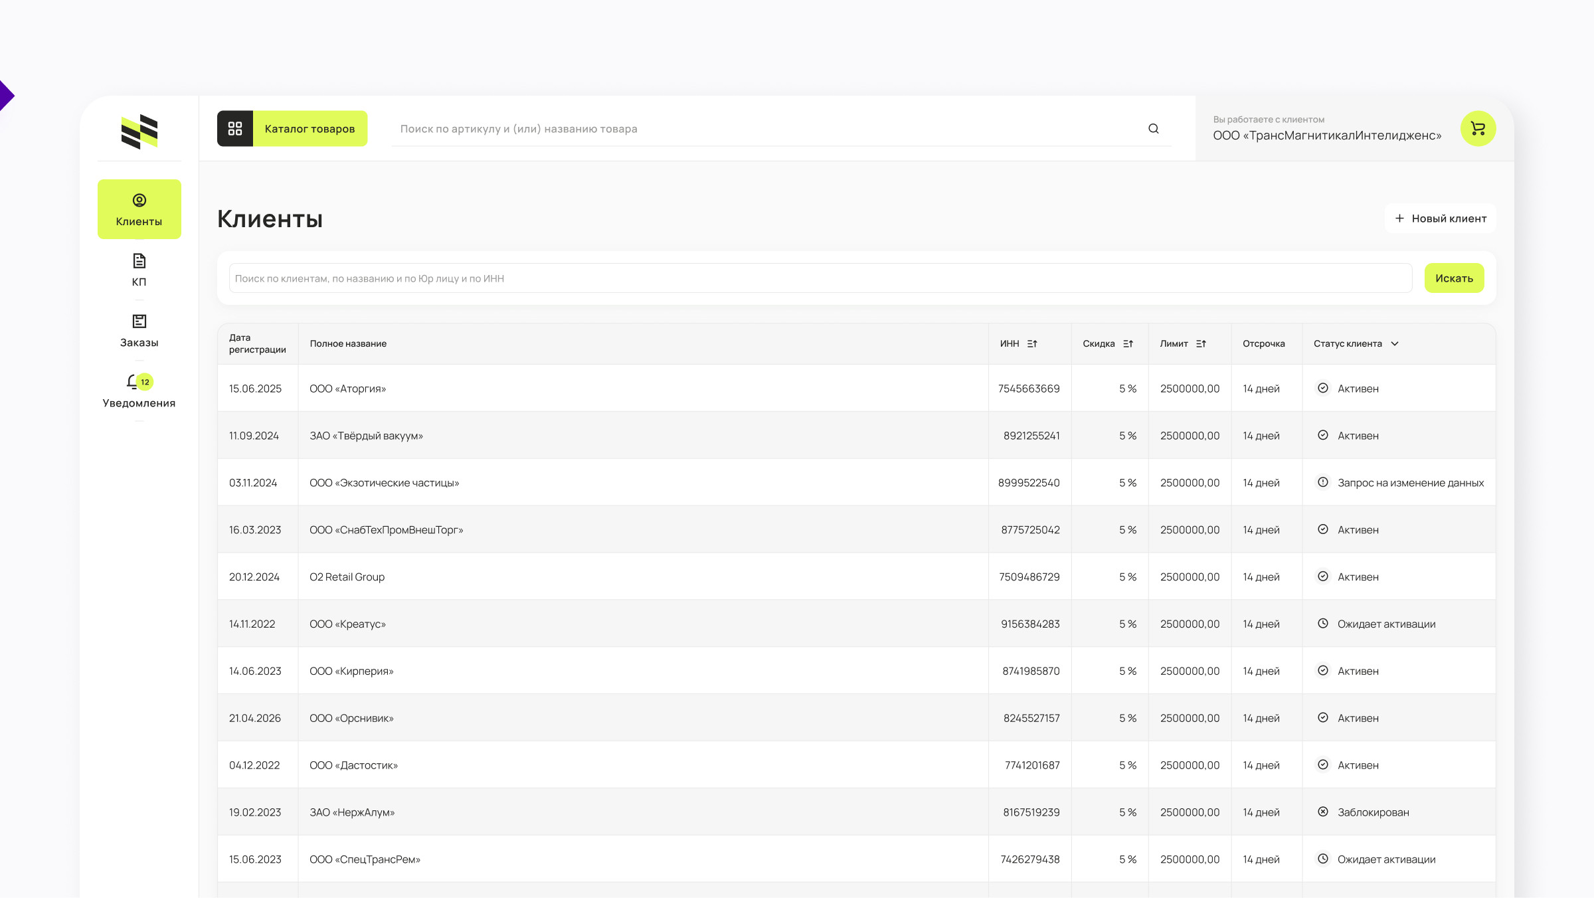Click the clock status icon for ООО «Креатус»

pyautogui.click(x=1323, y=624)
